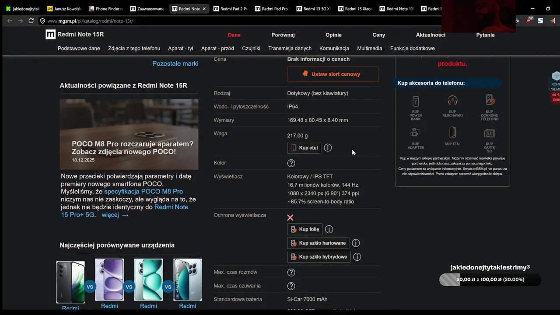The image size is (560, 315).
Task: Click the S extension icon in browser toolbar
Action: tap(540, 21)
